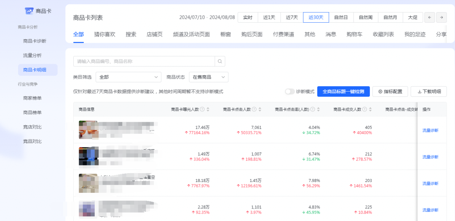
Task: Sort by 商品卡成交人数 arrows
Action: (x=370, y=109)
